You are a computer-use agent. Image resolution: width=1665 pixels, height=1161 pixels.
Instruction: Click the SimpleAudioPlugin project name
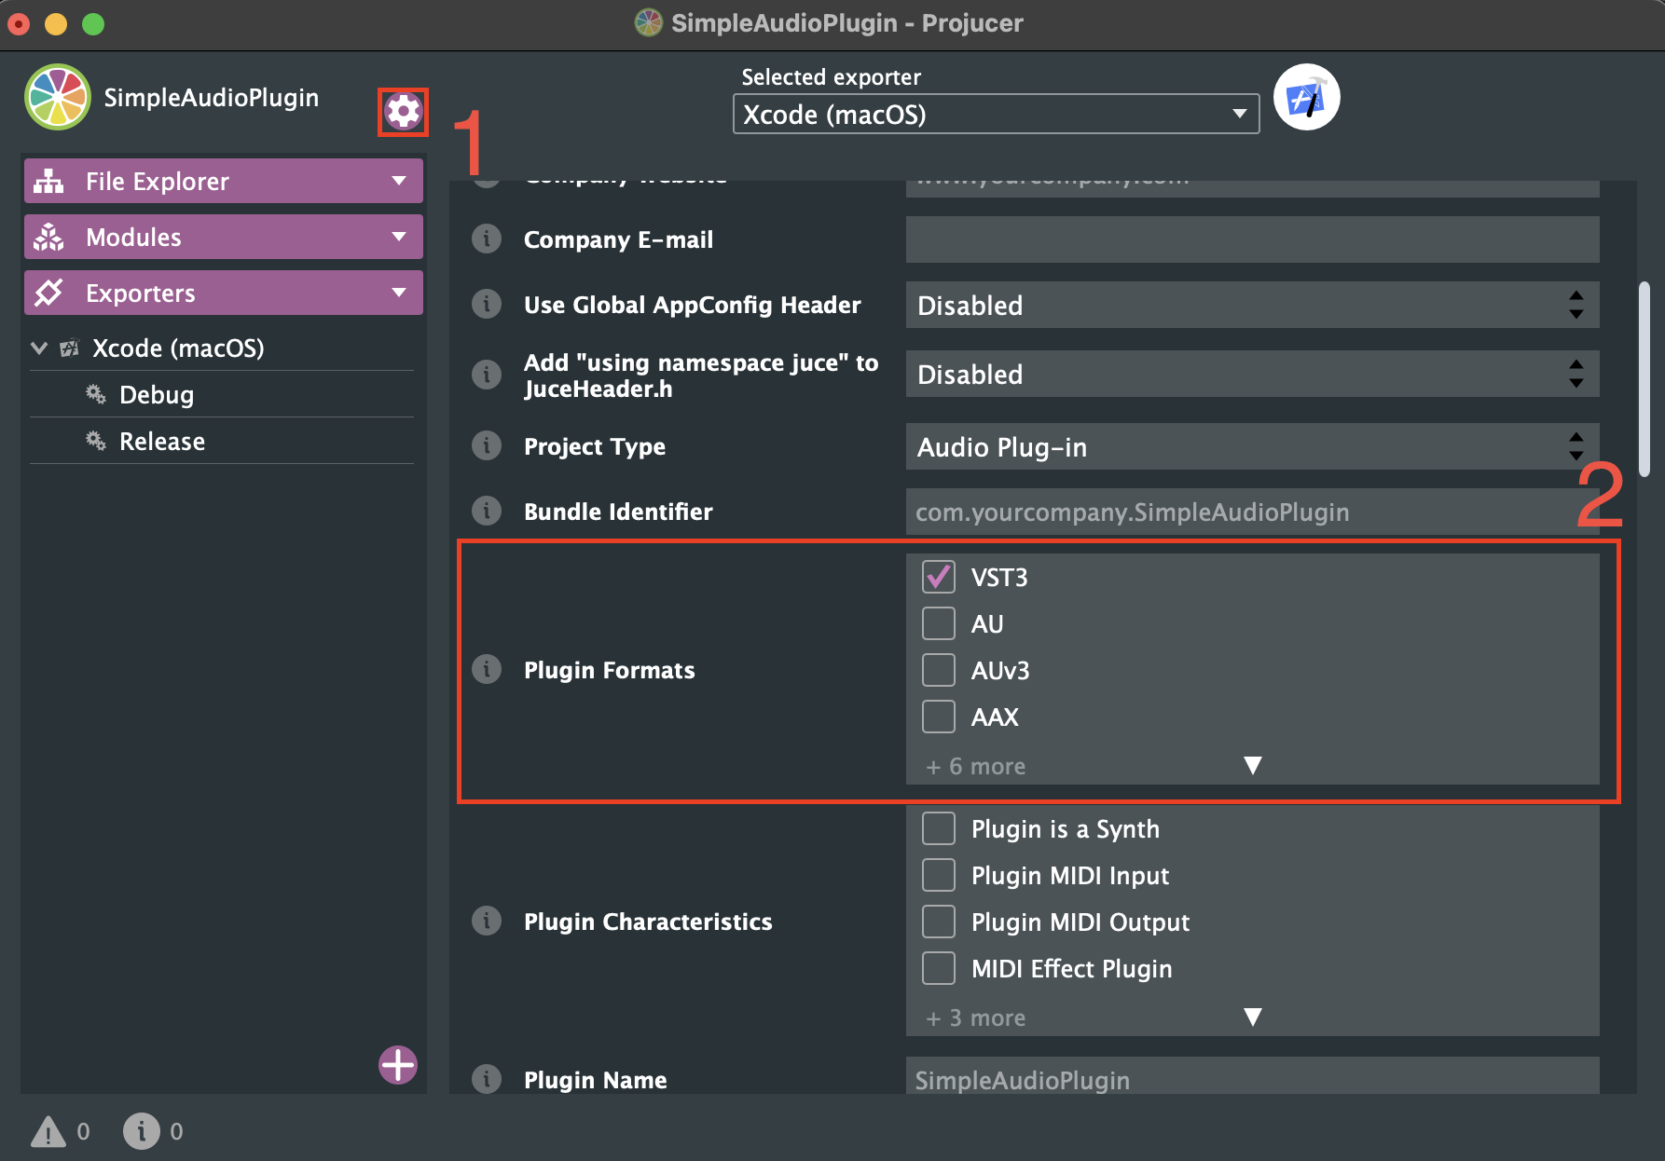click(212, 97)
